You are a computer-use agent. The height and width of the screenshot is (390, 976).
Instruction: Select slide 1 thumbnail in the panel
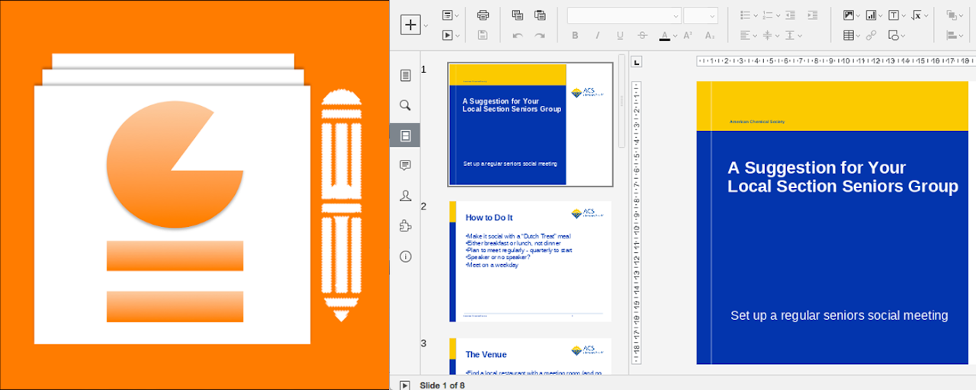530,124
